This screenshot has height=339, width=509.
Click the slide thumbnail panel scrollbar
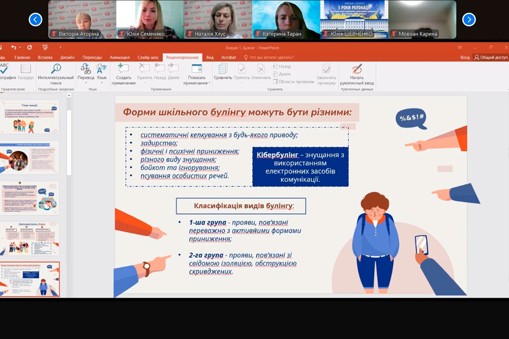click(69, 143)
